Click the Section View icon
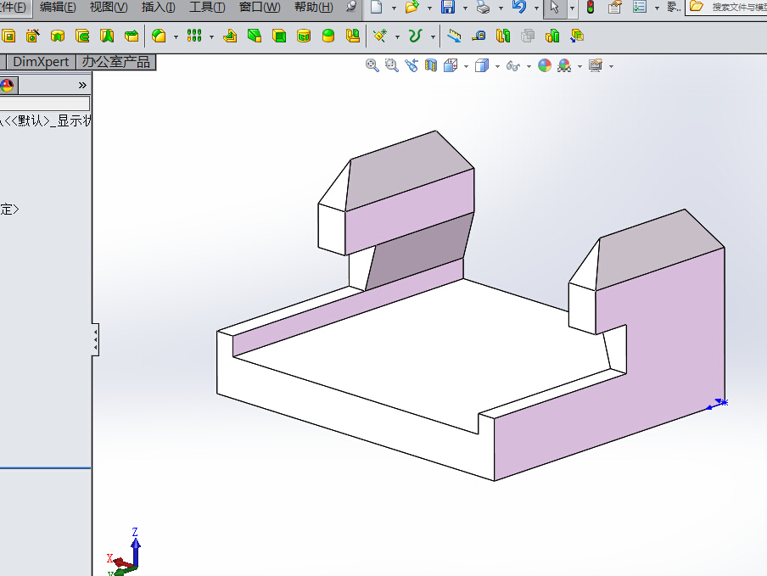The width and height of the screenshot is (767, 576). [x=431, y=65]
